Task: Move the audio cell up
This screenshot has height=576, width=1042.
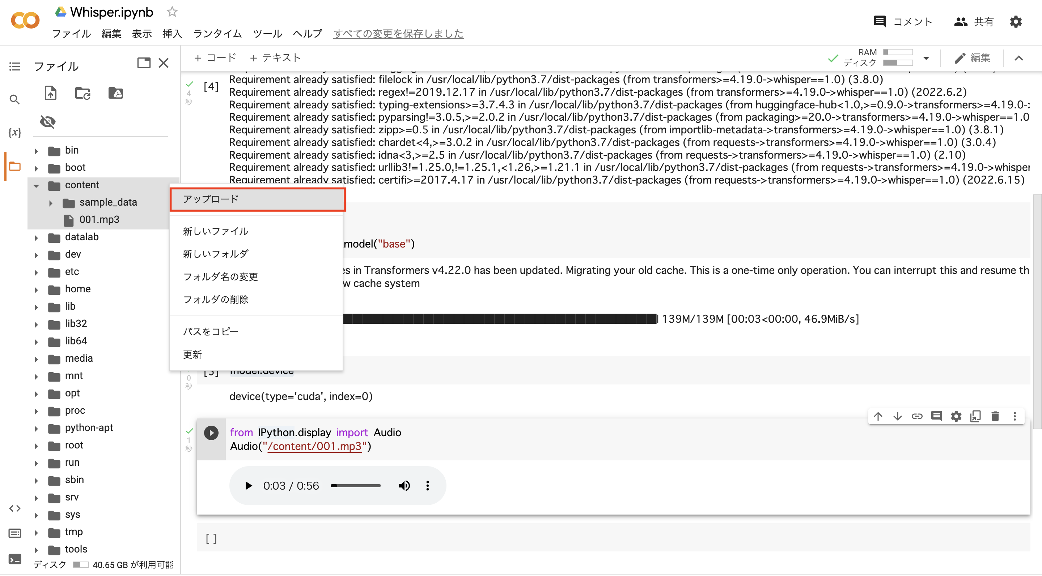Action: [878, 416]
